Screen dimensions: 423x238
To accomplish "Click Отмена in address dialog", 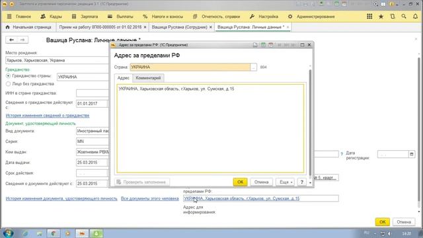I will point(261,182).
